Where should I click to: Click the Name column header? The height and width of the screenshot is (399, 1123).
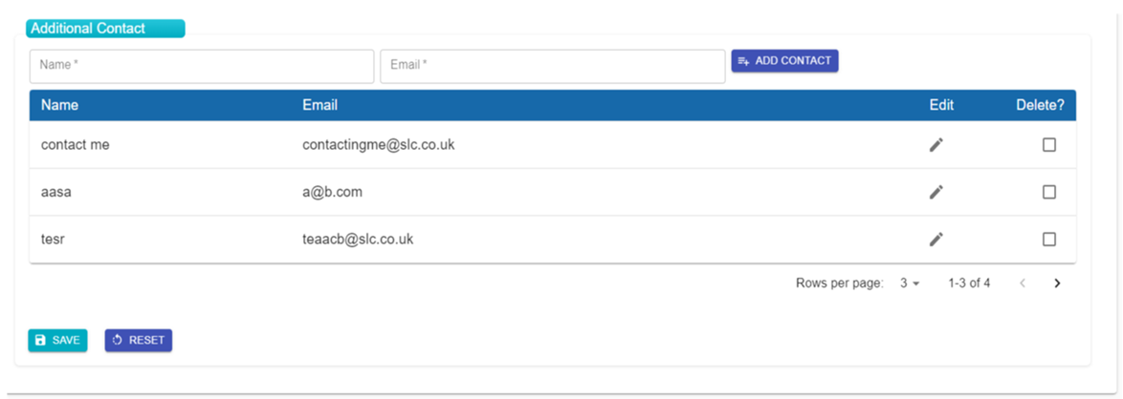(59, 105)
